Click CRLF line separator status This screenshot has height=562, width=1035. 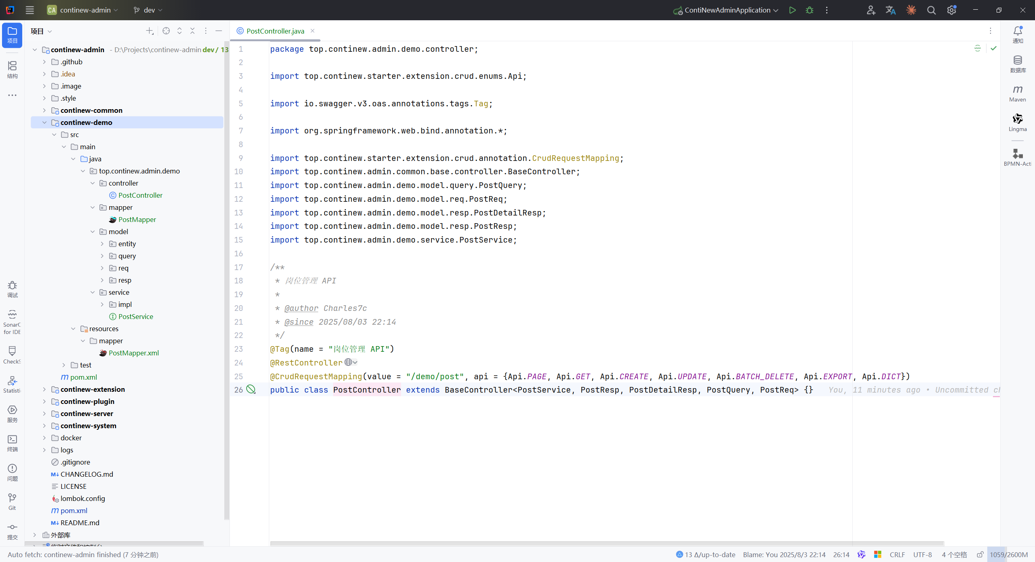[x=897, y=555]
